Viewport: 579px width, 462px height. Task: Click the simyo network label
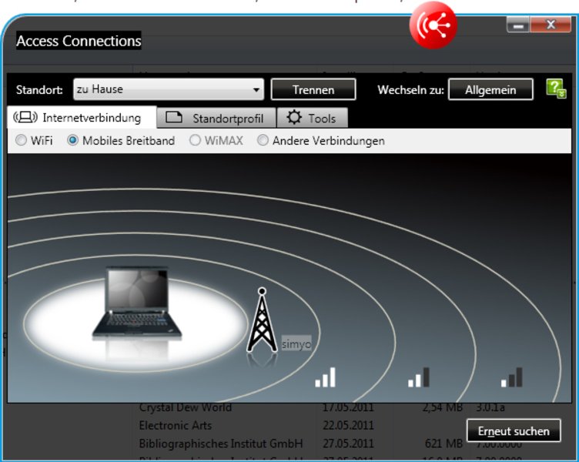click(296, 344)
